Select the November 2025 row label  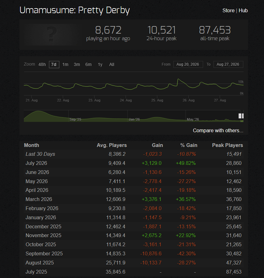pyautogui.click(x=43, y=236)
